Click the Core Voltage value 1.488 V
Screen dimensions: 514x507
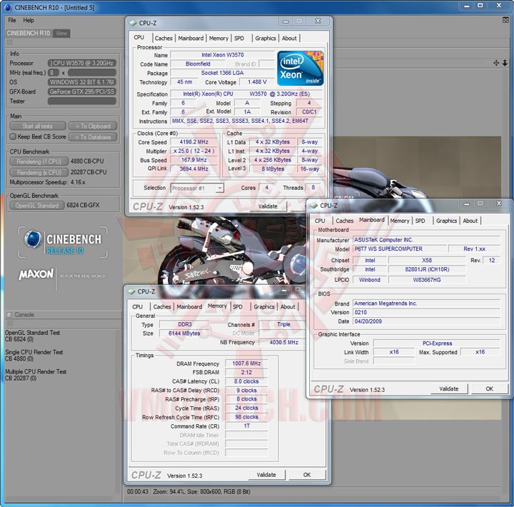(x=257, y=81)
